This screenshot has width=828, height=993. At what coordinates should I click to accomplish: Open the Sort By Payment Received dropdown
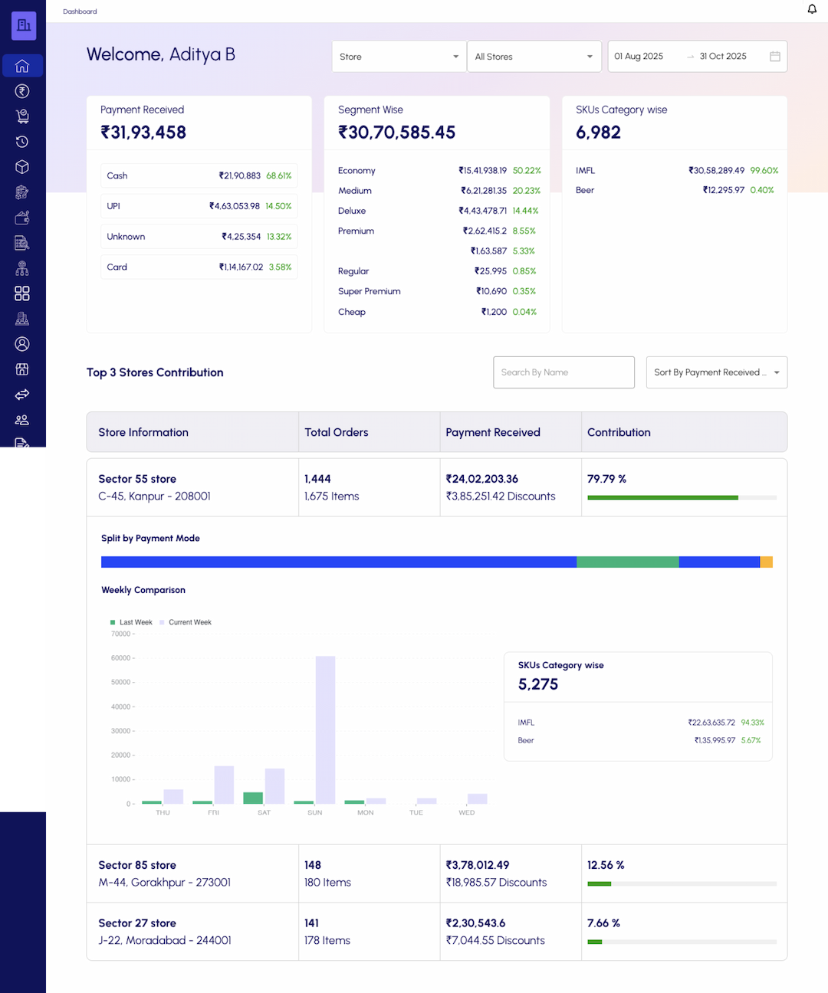pos(716,372)
